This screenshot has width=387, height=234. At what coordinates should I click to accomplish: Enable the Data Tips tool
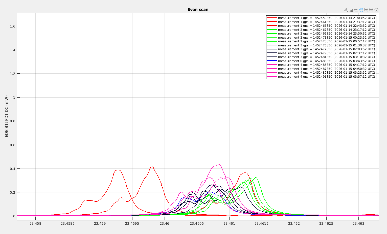[356, 10]
